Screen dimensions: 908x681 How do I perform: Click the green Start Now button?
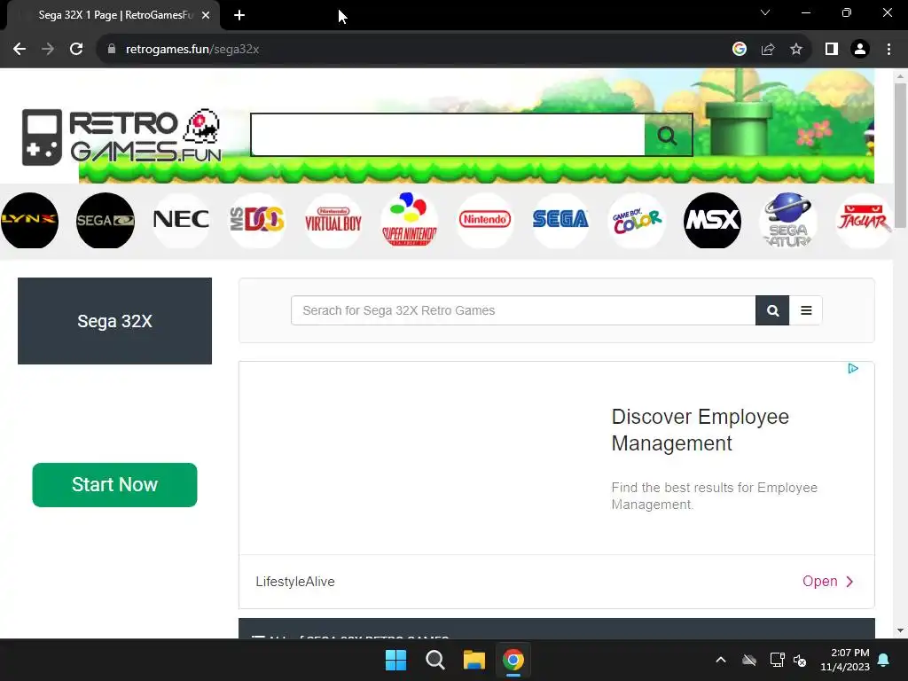tap(114, 485)
